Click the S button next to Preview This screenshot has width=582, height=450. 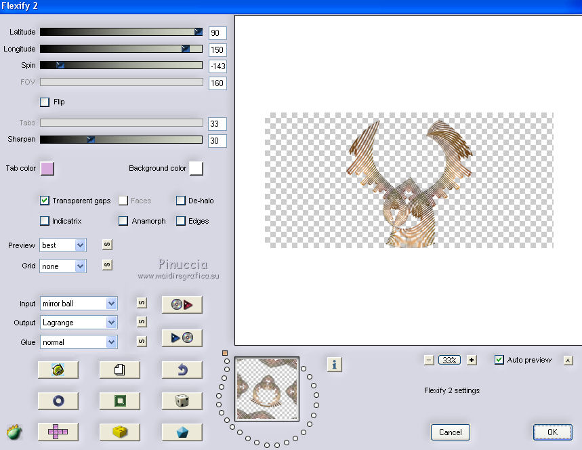[x=107, y=244]
